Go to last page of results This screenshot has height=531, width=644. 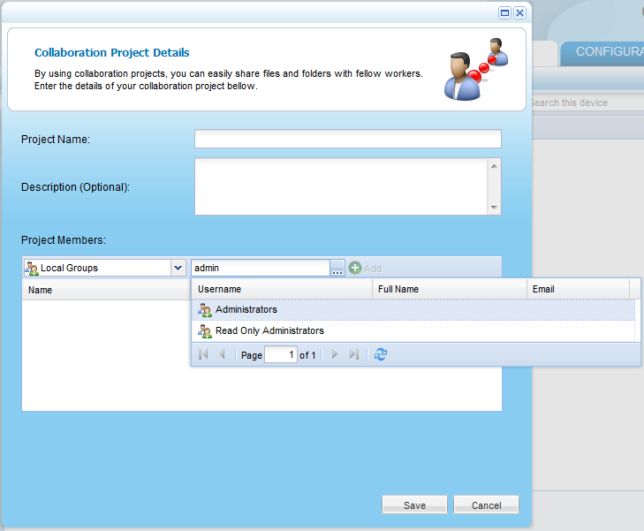point(354,354)
